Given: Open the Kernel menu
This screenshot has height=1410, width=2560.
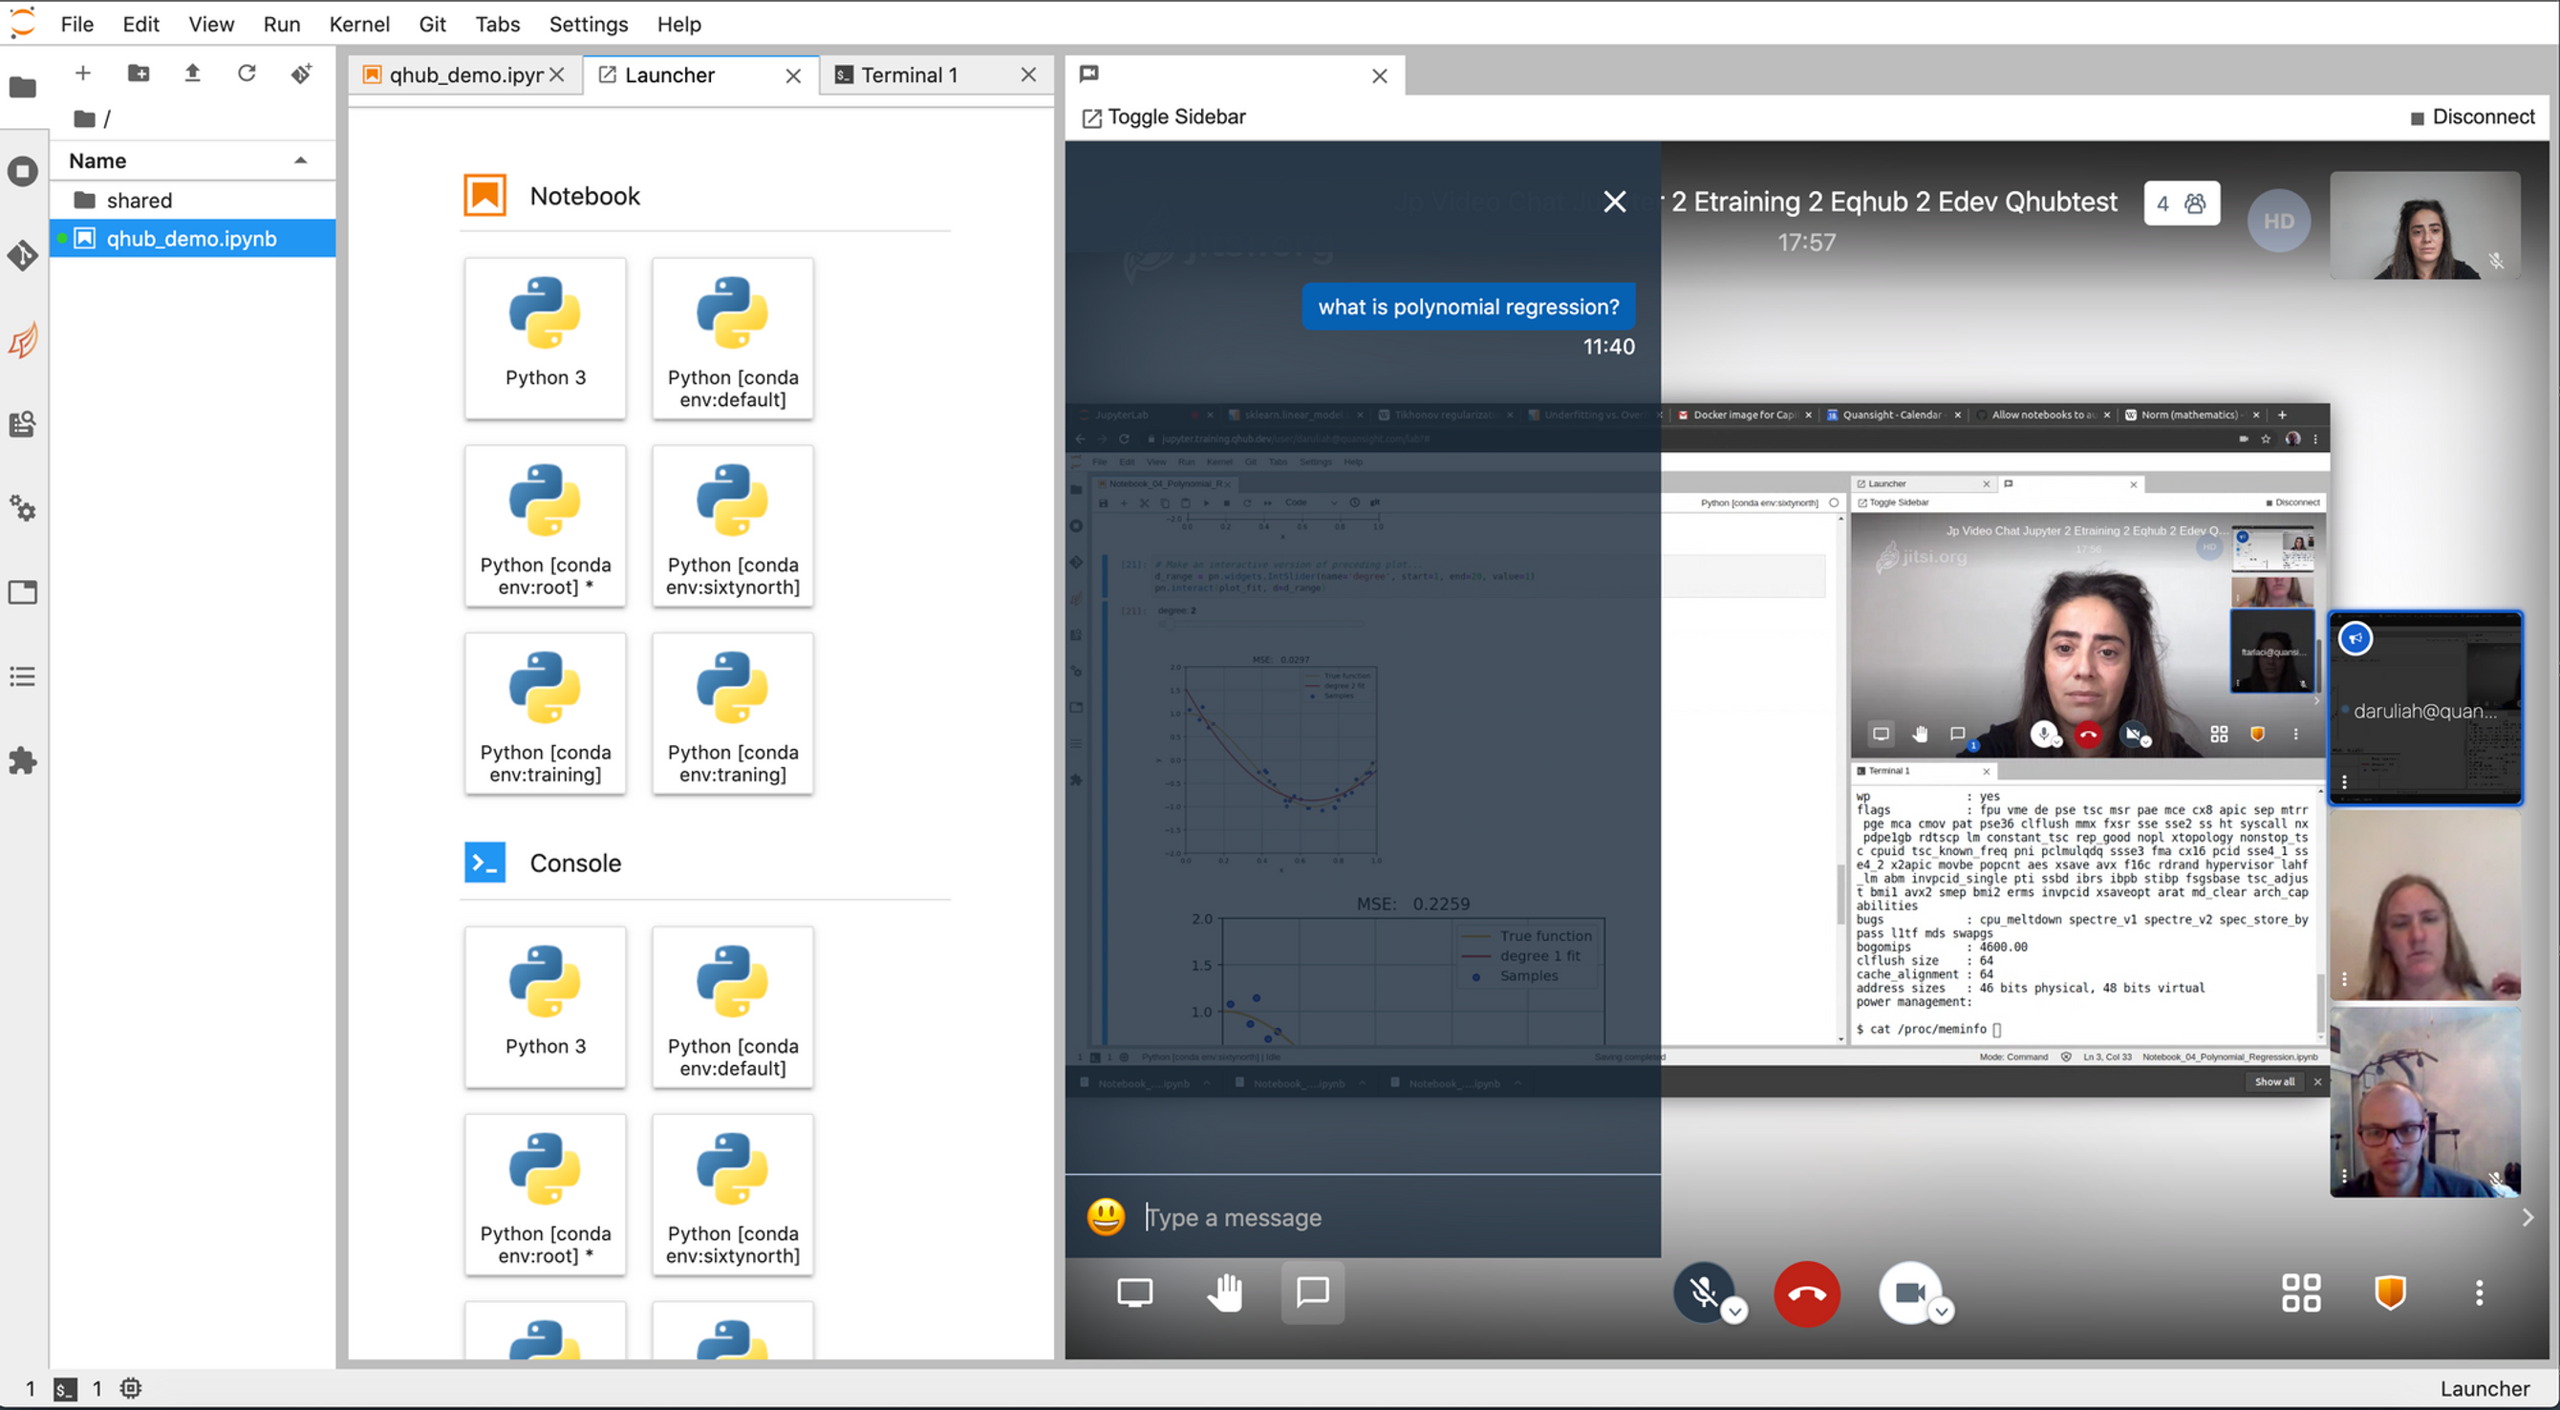Looking at the screenshot, I should point(358,24).
